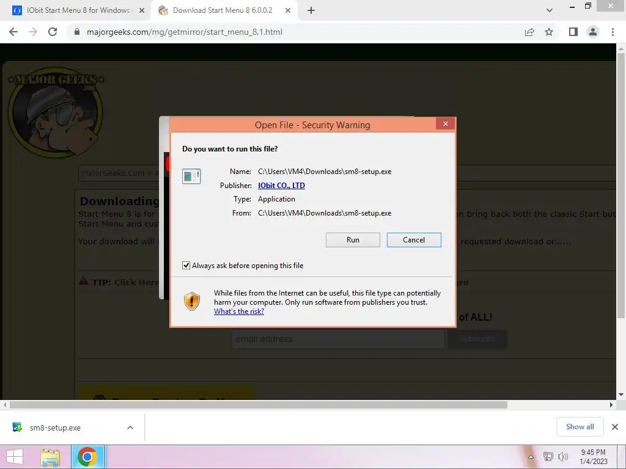The height and width of the screenshot is (469, 626).
Task: Uncheck Always ask before opening this file
Action: coord(186,265)
